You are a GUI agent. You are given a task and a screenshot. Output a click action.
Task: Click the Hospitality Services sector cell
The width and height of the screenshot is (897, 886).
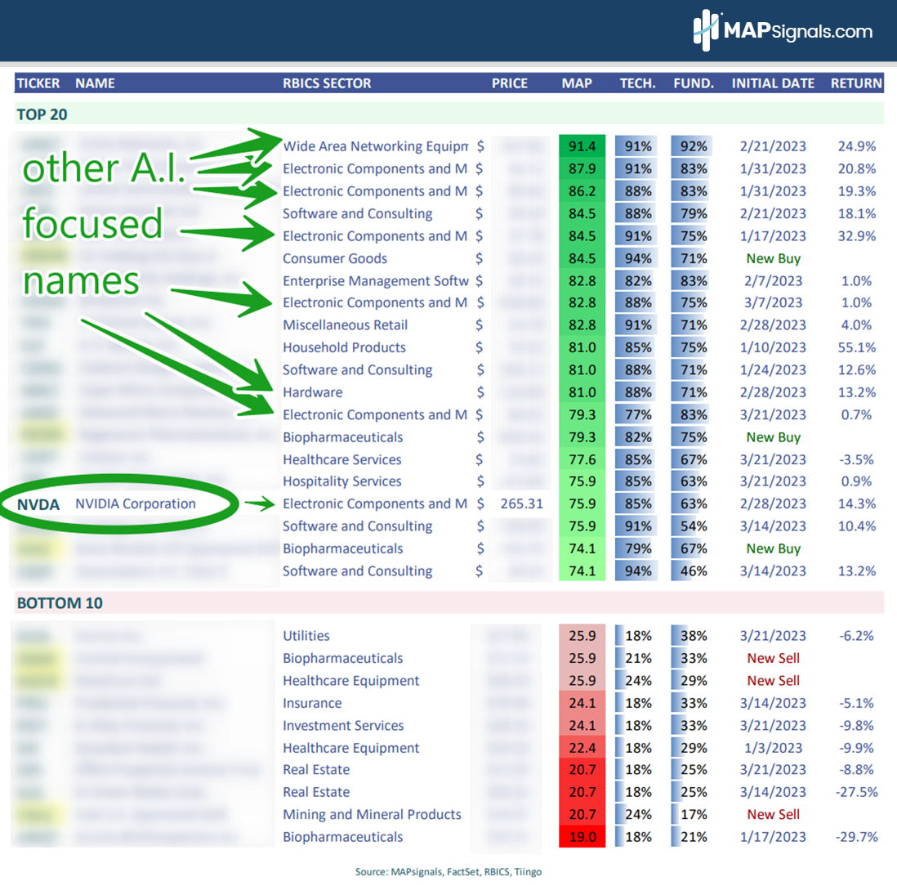coord(342,481)
